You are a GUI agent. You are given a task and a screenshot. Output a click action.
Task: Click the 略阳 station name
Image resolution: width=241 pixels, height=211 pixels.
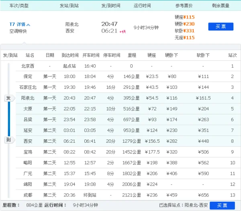pyautogui.click(x=28, y=163)
